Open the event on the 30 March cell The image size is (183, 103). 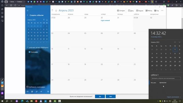(x=105, y=20)
